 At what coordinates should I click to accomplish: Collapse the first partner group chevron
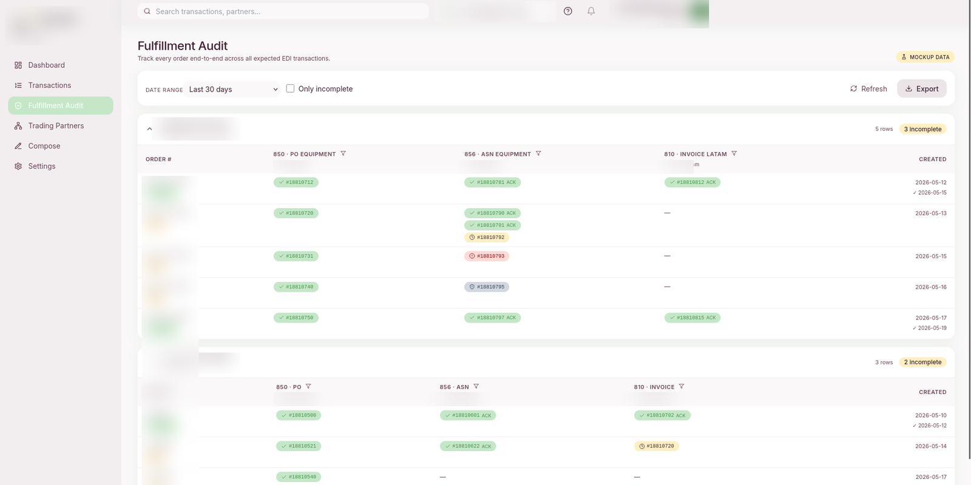[x=149, y=129]
